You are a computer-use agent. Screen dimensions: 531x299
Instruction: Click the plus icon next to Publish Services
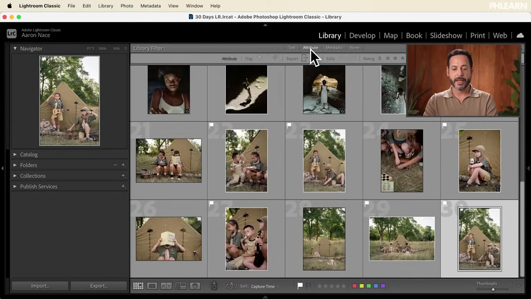123,186
